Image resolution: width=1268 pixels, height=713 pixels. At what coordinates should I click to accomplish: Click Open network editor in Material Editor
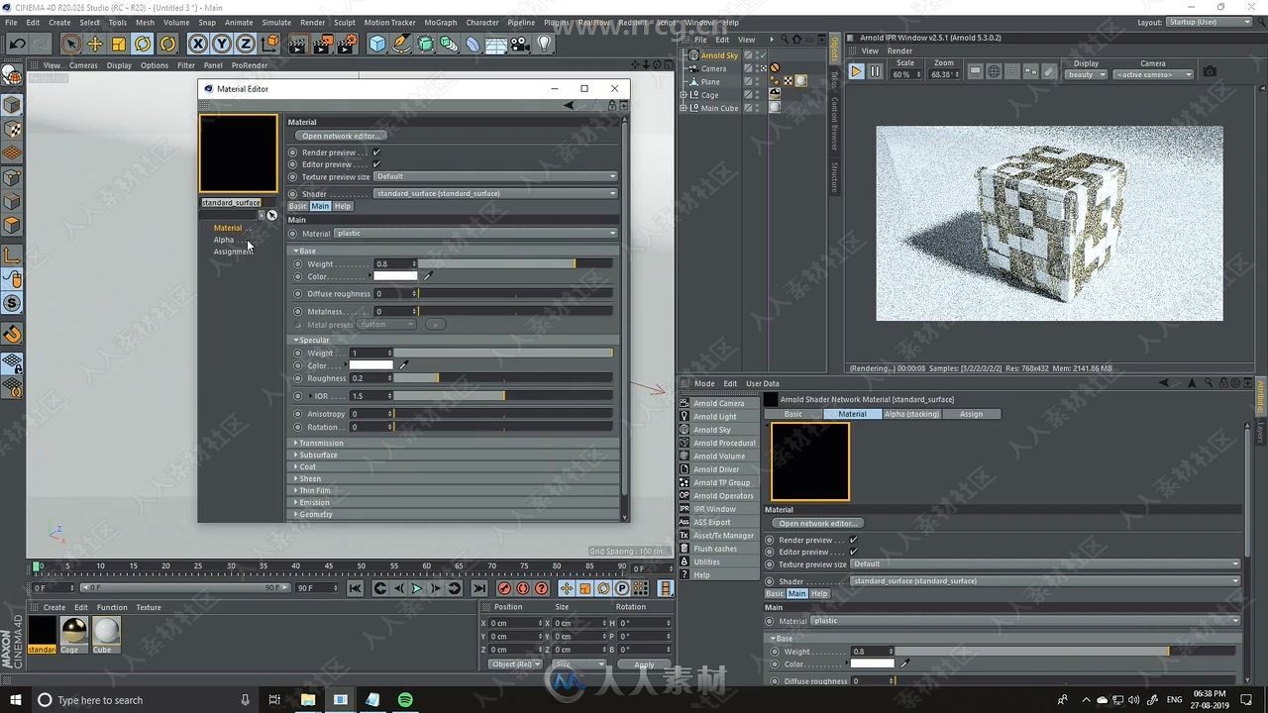tap(340, 136)
